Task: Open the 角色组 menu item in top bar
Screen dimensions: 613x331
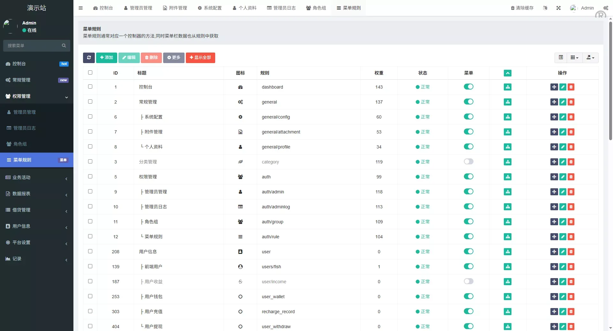Action: coord(316,8)
